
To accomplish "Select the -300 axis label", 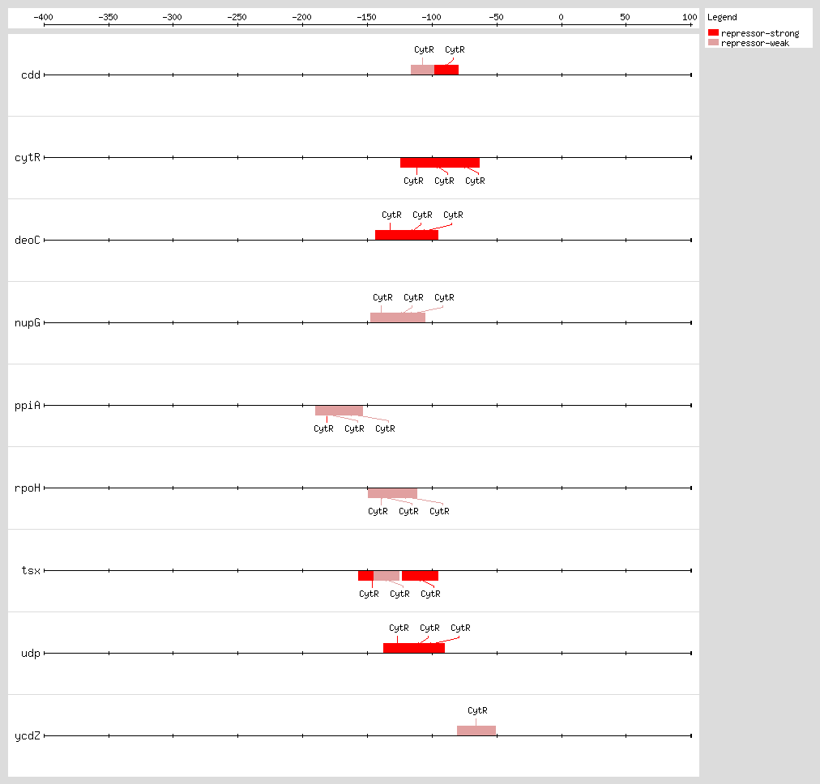I will [x=172, y=17].
